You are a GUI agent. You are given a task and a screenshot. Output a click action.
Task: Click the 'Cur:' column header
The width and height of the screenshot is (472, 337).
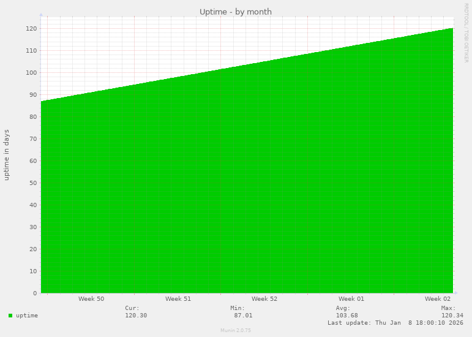click(x=132, y=308)
